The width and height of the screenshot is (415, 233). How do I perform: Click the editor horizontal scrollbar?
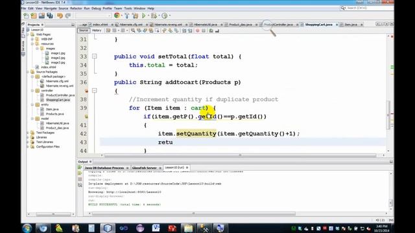240,155
